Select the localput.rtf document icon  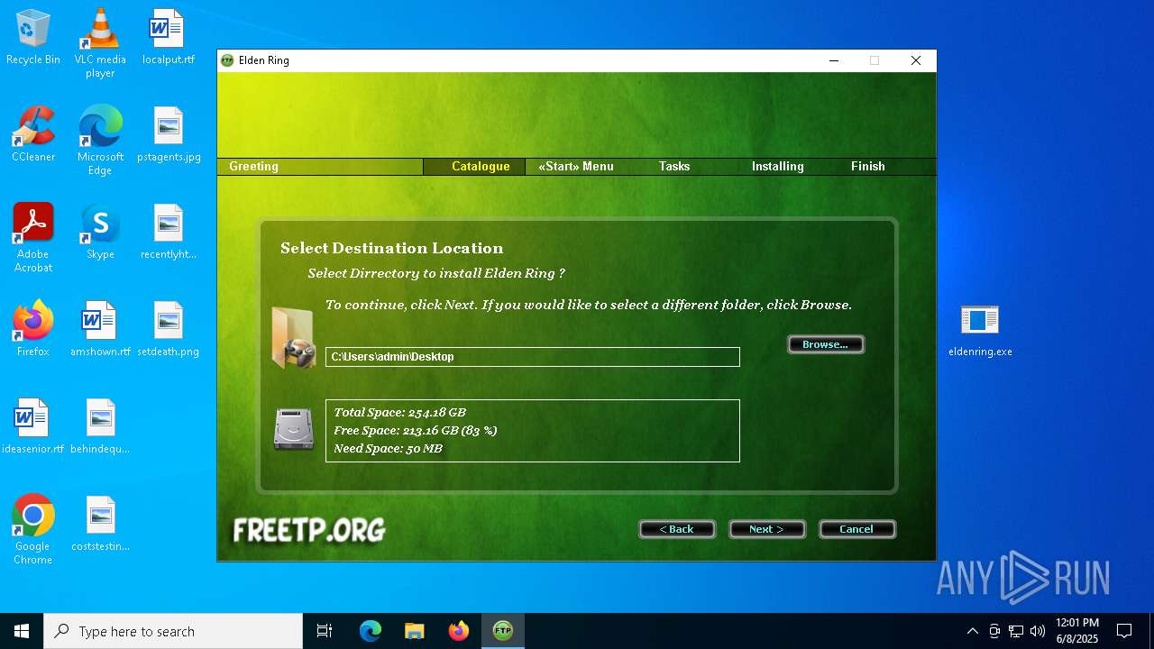pyautogui.click(x=169, y=38)
